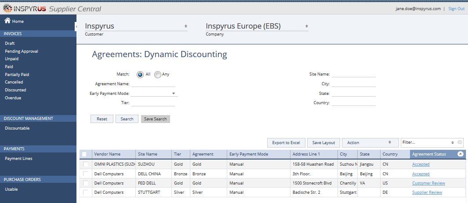The image size is (468, 203).
Task: Click the sort arrow on Agreement Status
Action: coord(460,154)
